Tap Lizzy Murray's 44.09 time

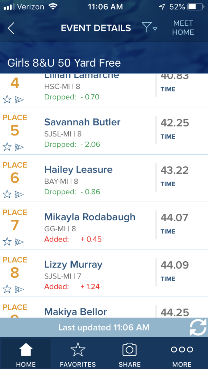[174, 265]
